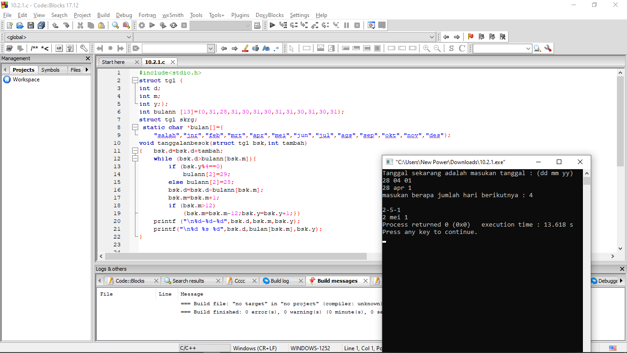Expand the search box dropdown near zoom
Image resolution: width=627 pixels, height=353 pixels.
click(x=528, y=48)
